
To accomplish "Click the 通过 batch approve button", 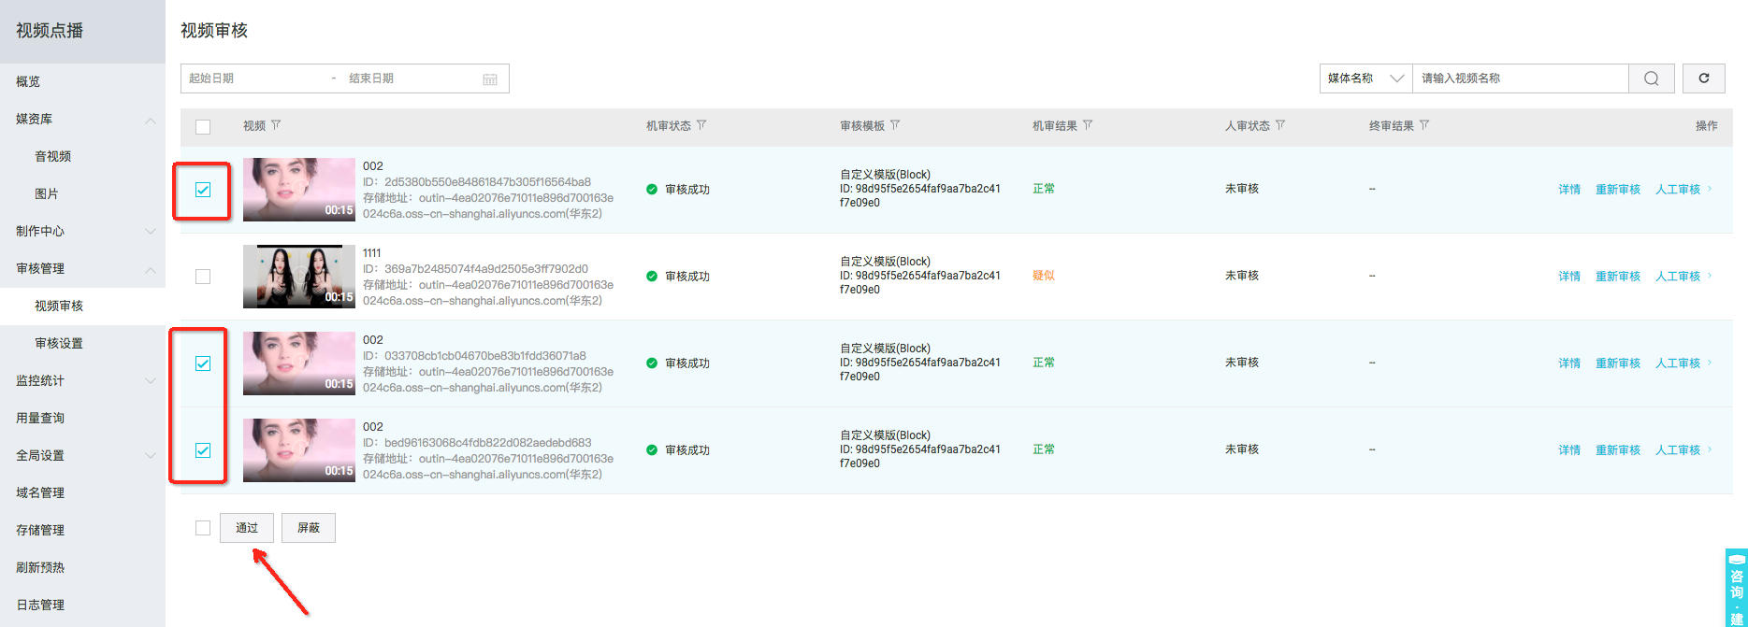I will pos(247,528).
